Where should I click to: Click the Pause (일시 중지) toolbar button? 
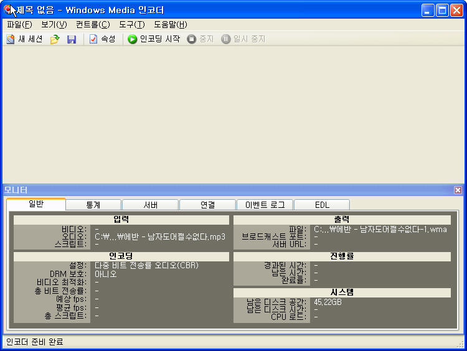tap(243, 39)
